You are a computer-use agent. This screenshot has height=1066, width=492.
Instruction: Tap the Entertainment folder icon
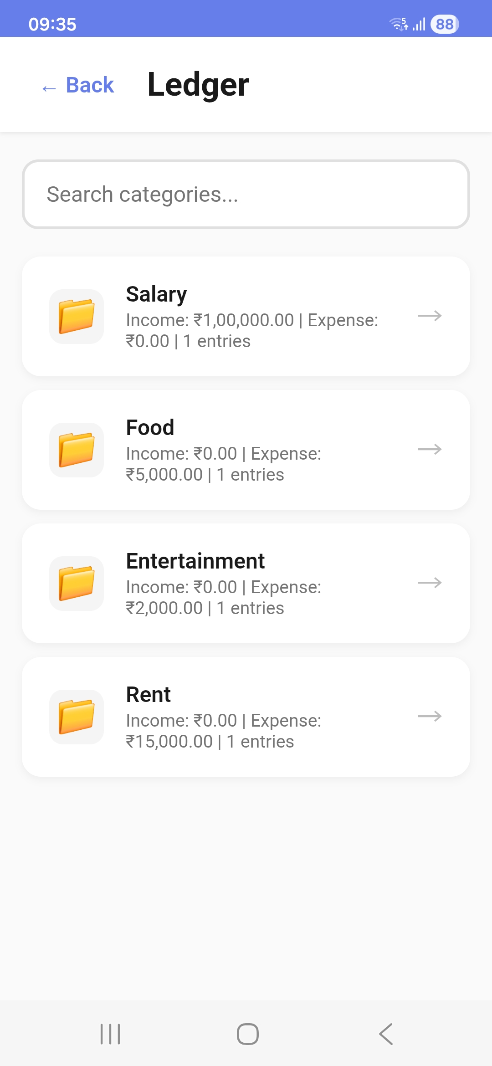[77, 584]
